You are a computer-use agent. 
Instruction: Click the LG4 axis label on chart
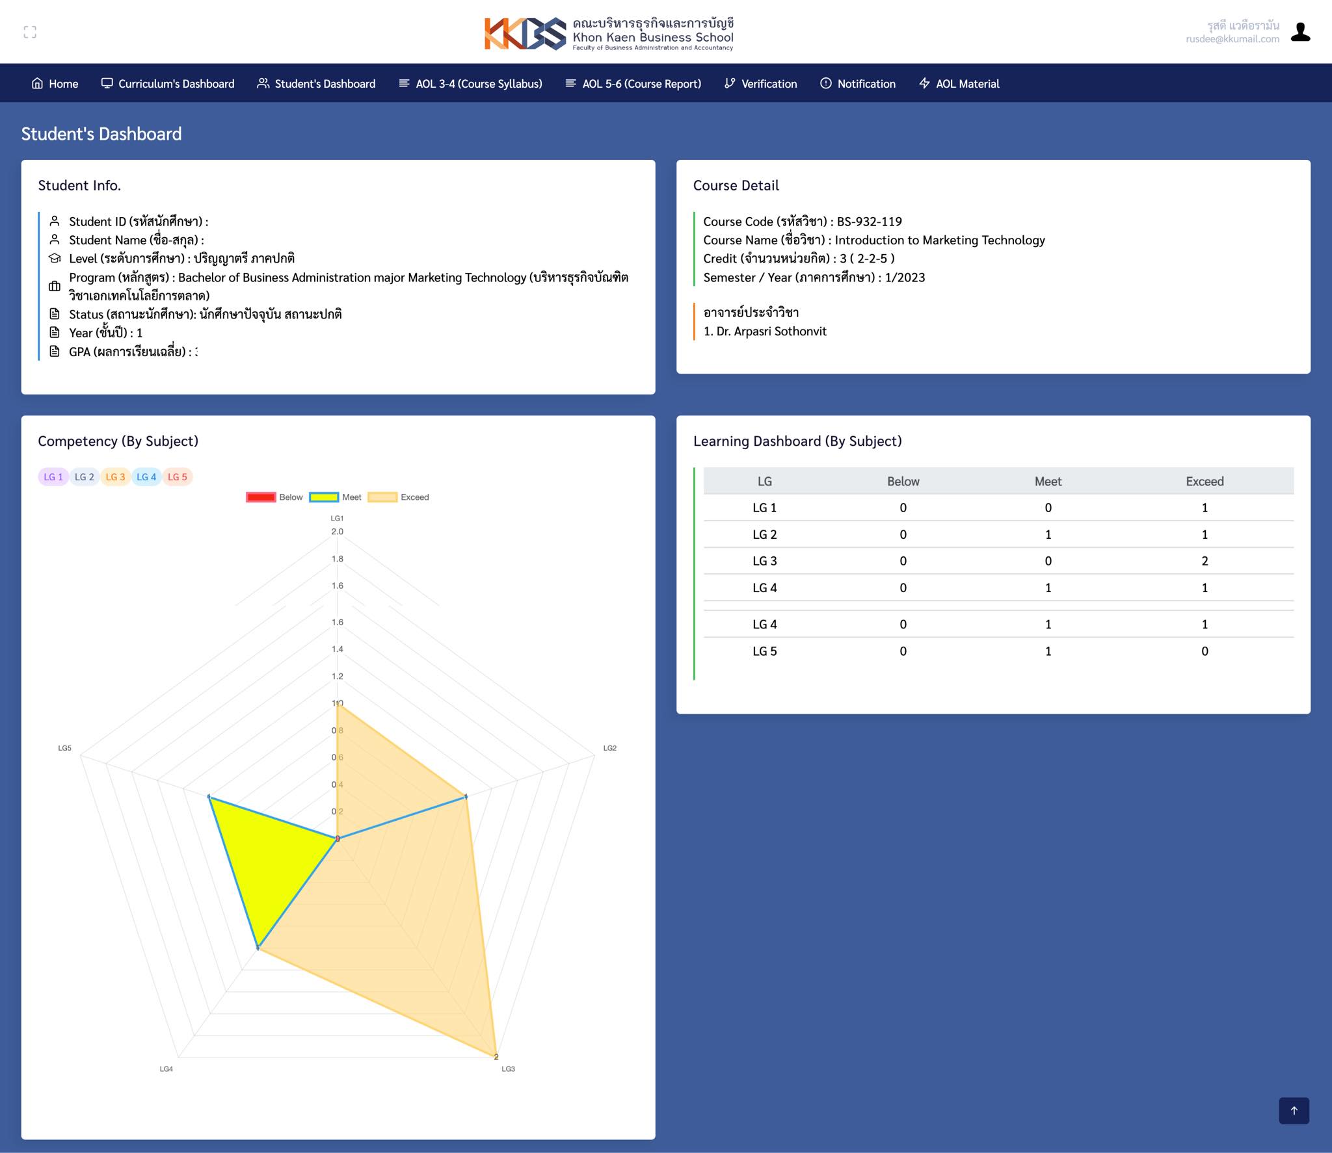pos(166,1069)
